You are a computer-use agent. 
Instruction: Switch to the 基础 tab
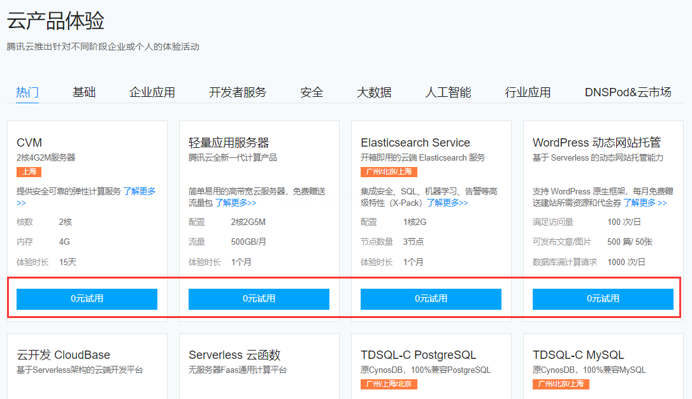pyautogui.click(x=84, y=92)
